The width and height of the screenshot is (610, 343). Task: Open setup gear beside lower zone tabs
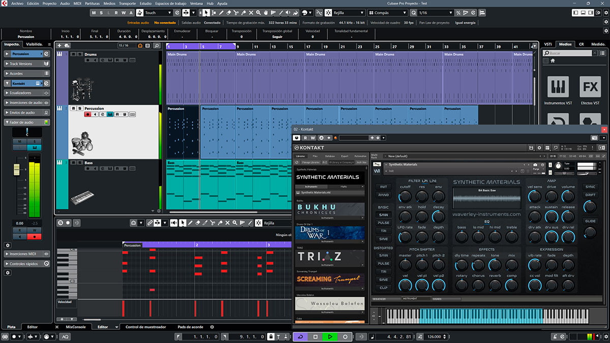coord(212,327)
